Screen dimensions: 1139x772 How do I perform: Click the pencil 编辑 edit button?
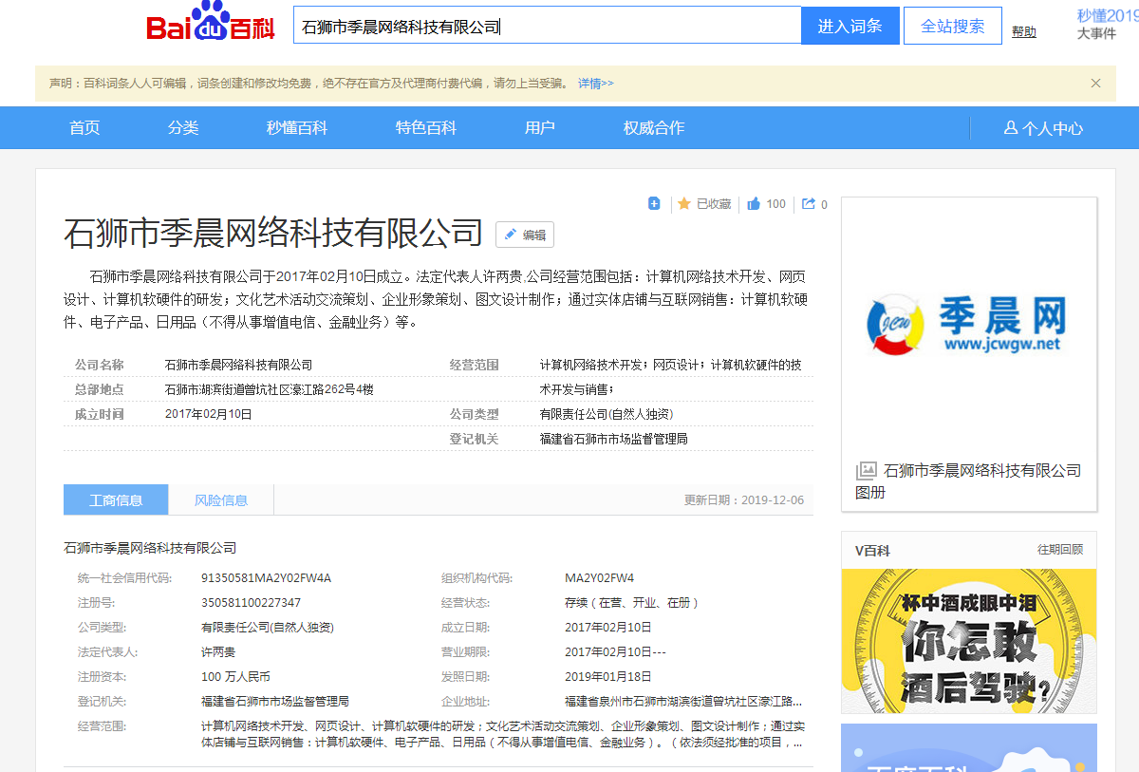pos(525,235)
